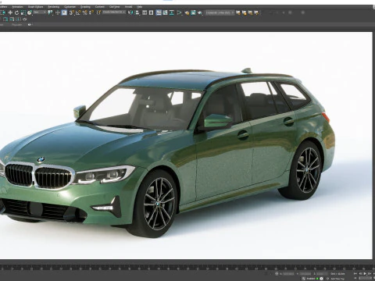
Task: Select the Place object tool
Action: pyautogui.click(x=30, y=12)
